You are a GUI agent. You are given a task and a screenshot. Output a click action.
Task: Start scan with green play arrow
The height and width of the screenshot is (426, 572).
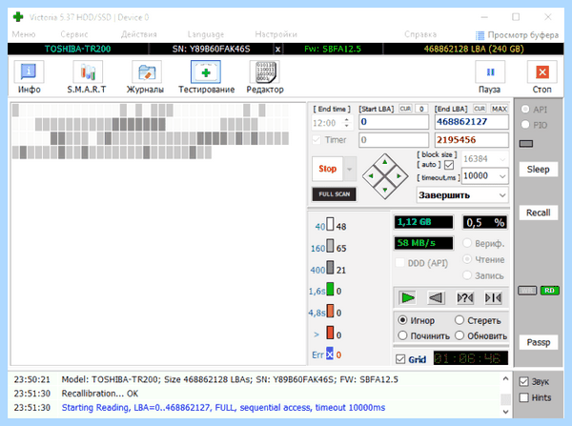(407, 298)
